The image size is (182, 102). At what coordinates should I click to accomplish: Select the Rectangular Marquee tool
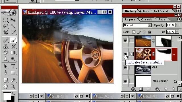pyautogui.click(x=5, y=20)
